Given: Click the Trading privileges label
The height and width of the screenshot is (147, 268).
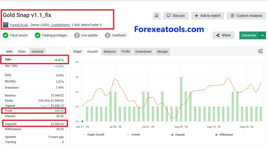Looking at the screenshot, I should click(54, 35).
